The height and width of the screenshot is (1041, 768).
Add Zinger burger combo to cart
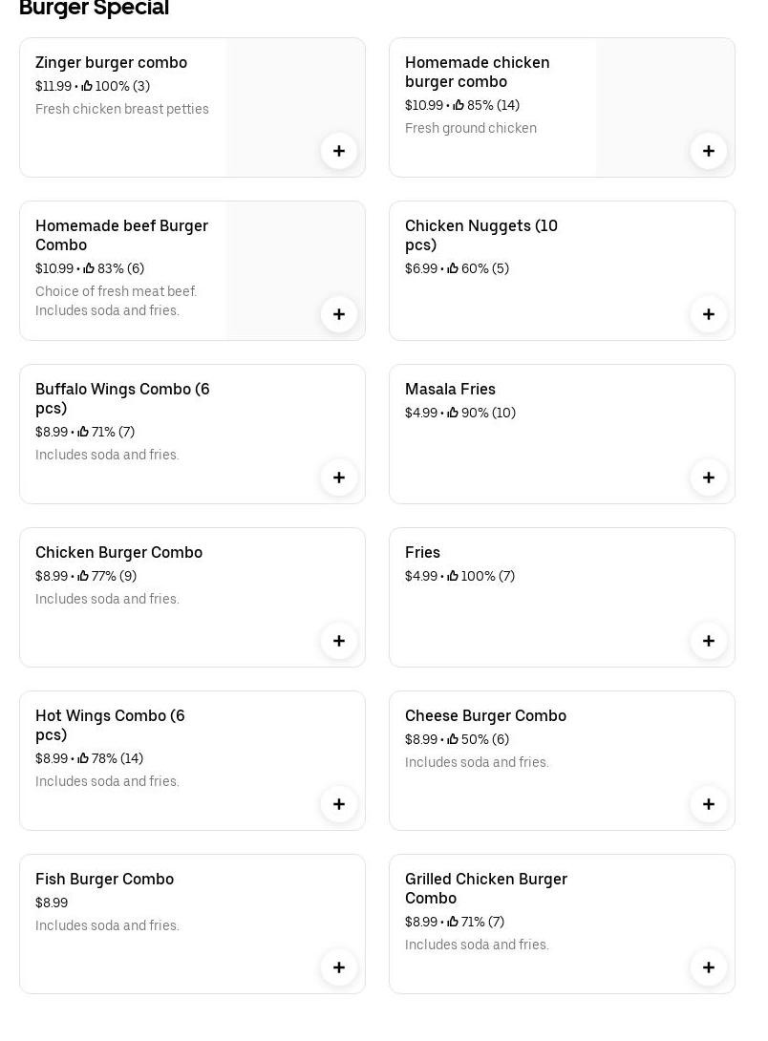pos(339,151)
